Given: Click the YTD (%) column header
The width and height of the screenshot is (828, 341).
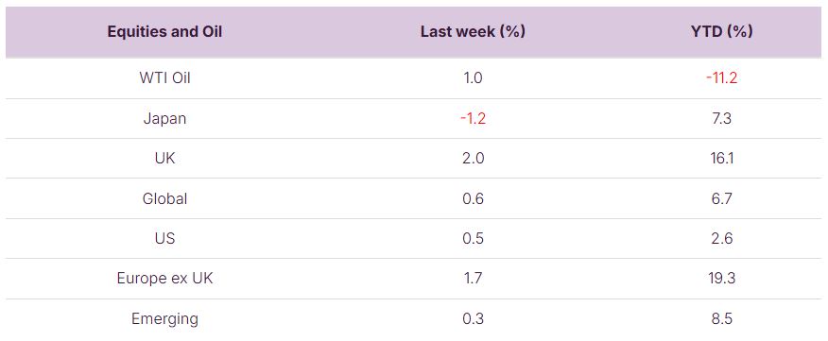Looking at the screenshot, I should pyautogui.click(x=721, y=32).
